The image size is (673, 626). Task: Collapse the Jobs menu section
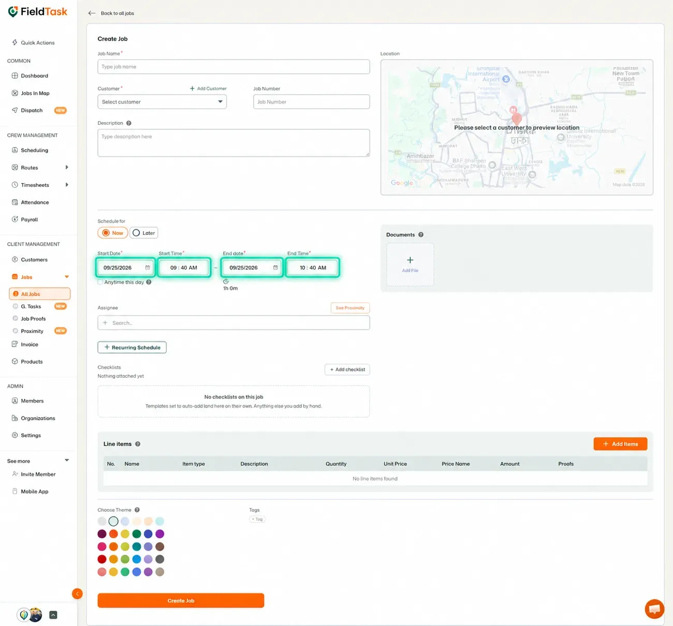pos(67,277)
